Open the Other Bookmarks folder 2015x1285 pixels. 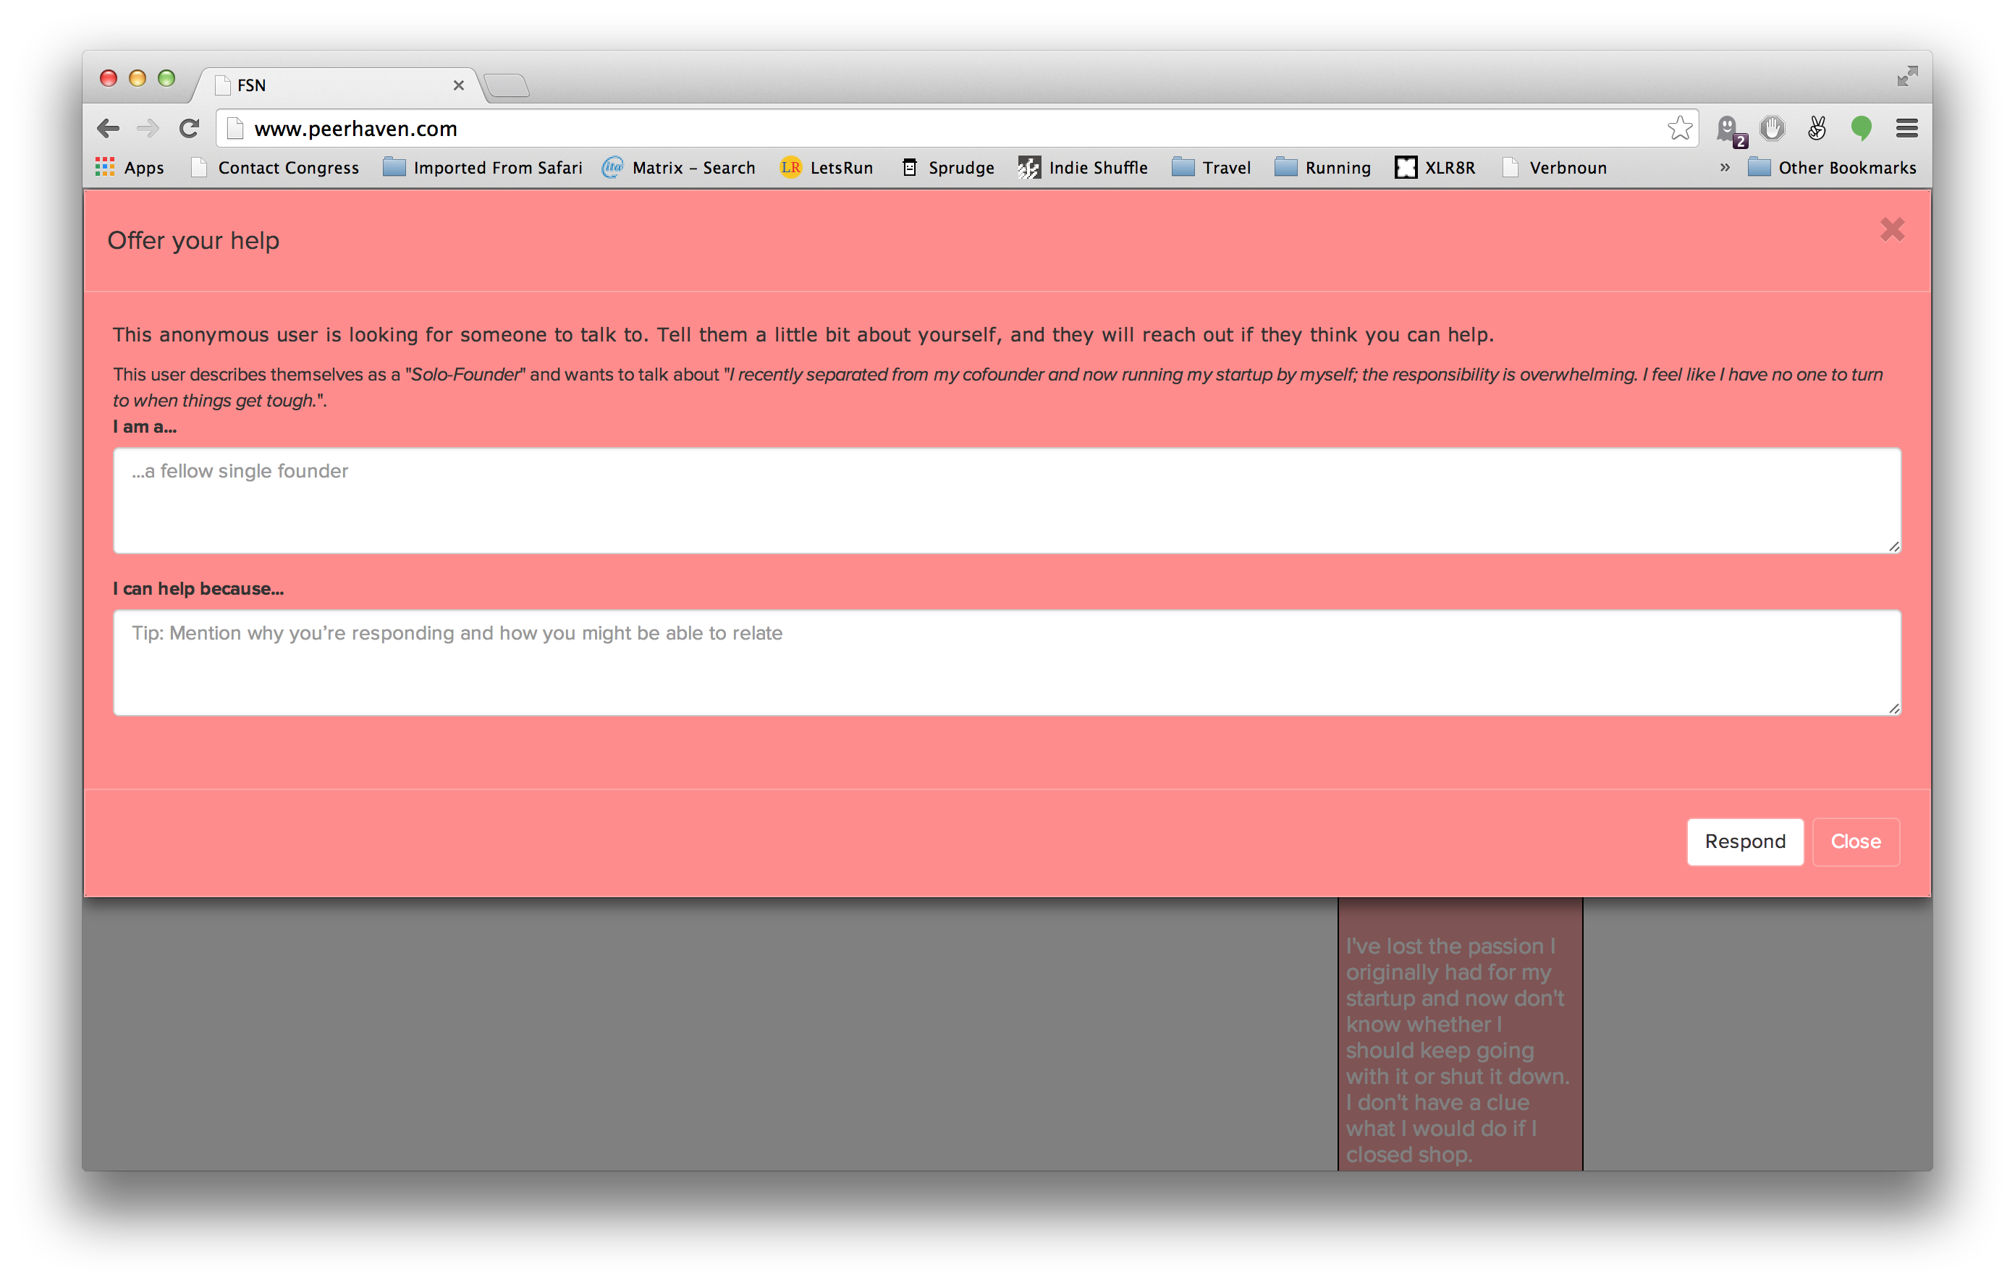pyautogui.click(x=1831, y=167)
